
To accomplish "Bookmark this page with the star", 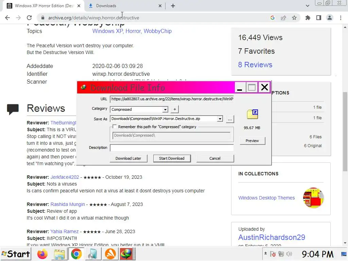I will pyautogui.click(x=294, y=18).
